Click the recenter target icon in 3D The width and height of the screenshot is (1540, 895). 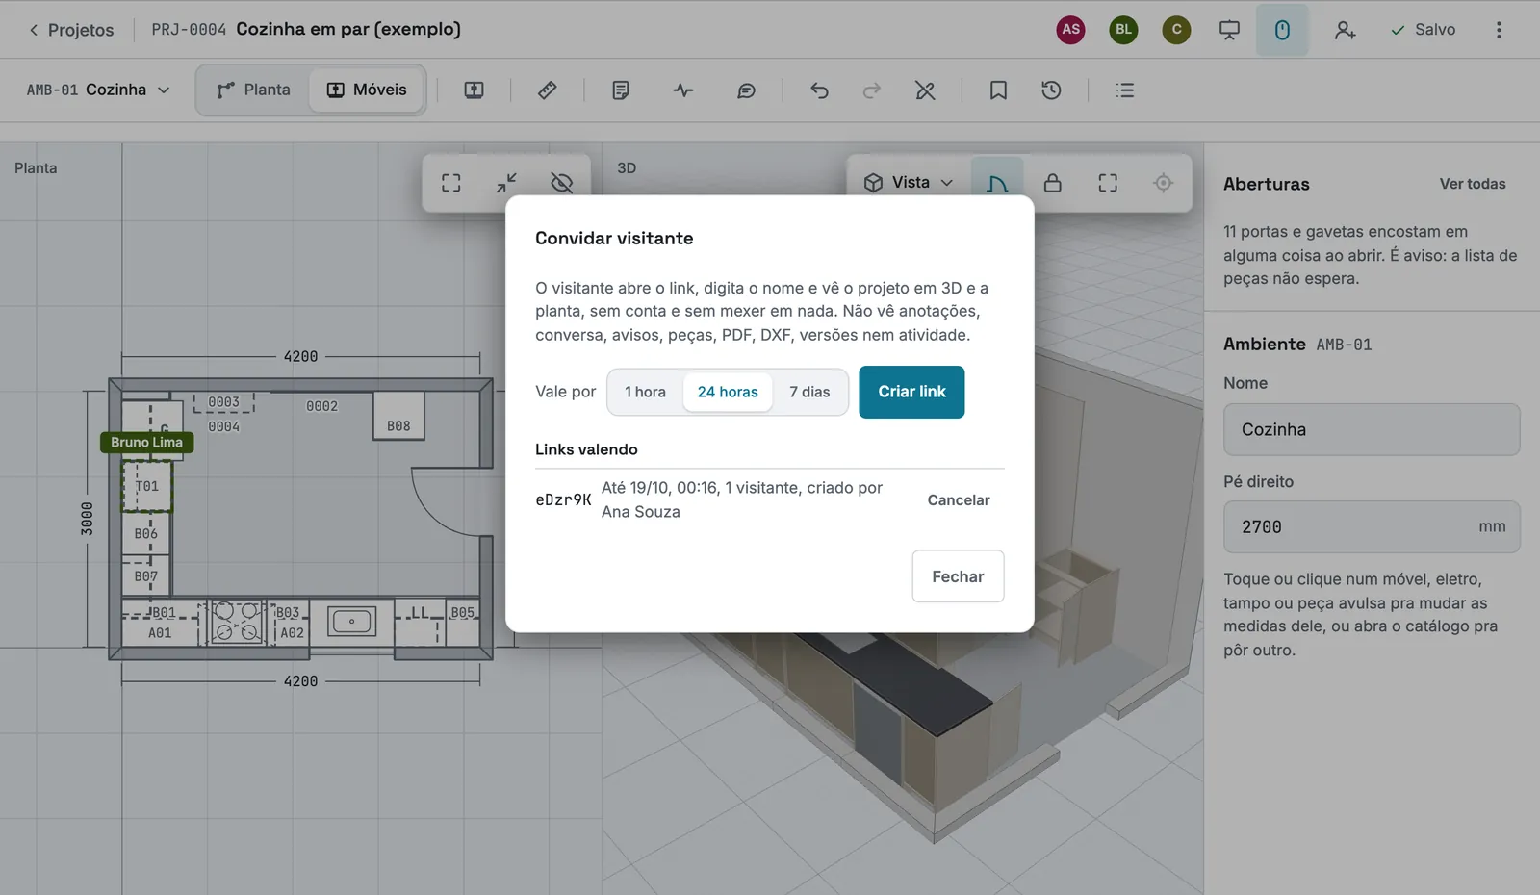tap(1163, 182)
